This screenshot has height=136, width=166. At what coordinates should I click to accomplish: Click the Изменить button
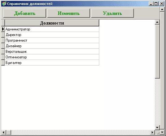(x=69, y=13)
